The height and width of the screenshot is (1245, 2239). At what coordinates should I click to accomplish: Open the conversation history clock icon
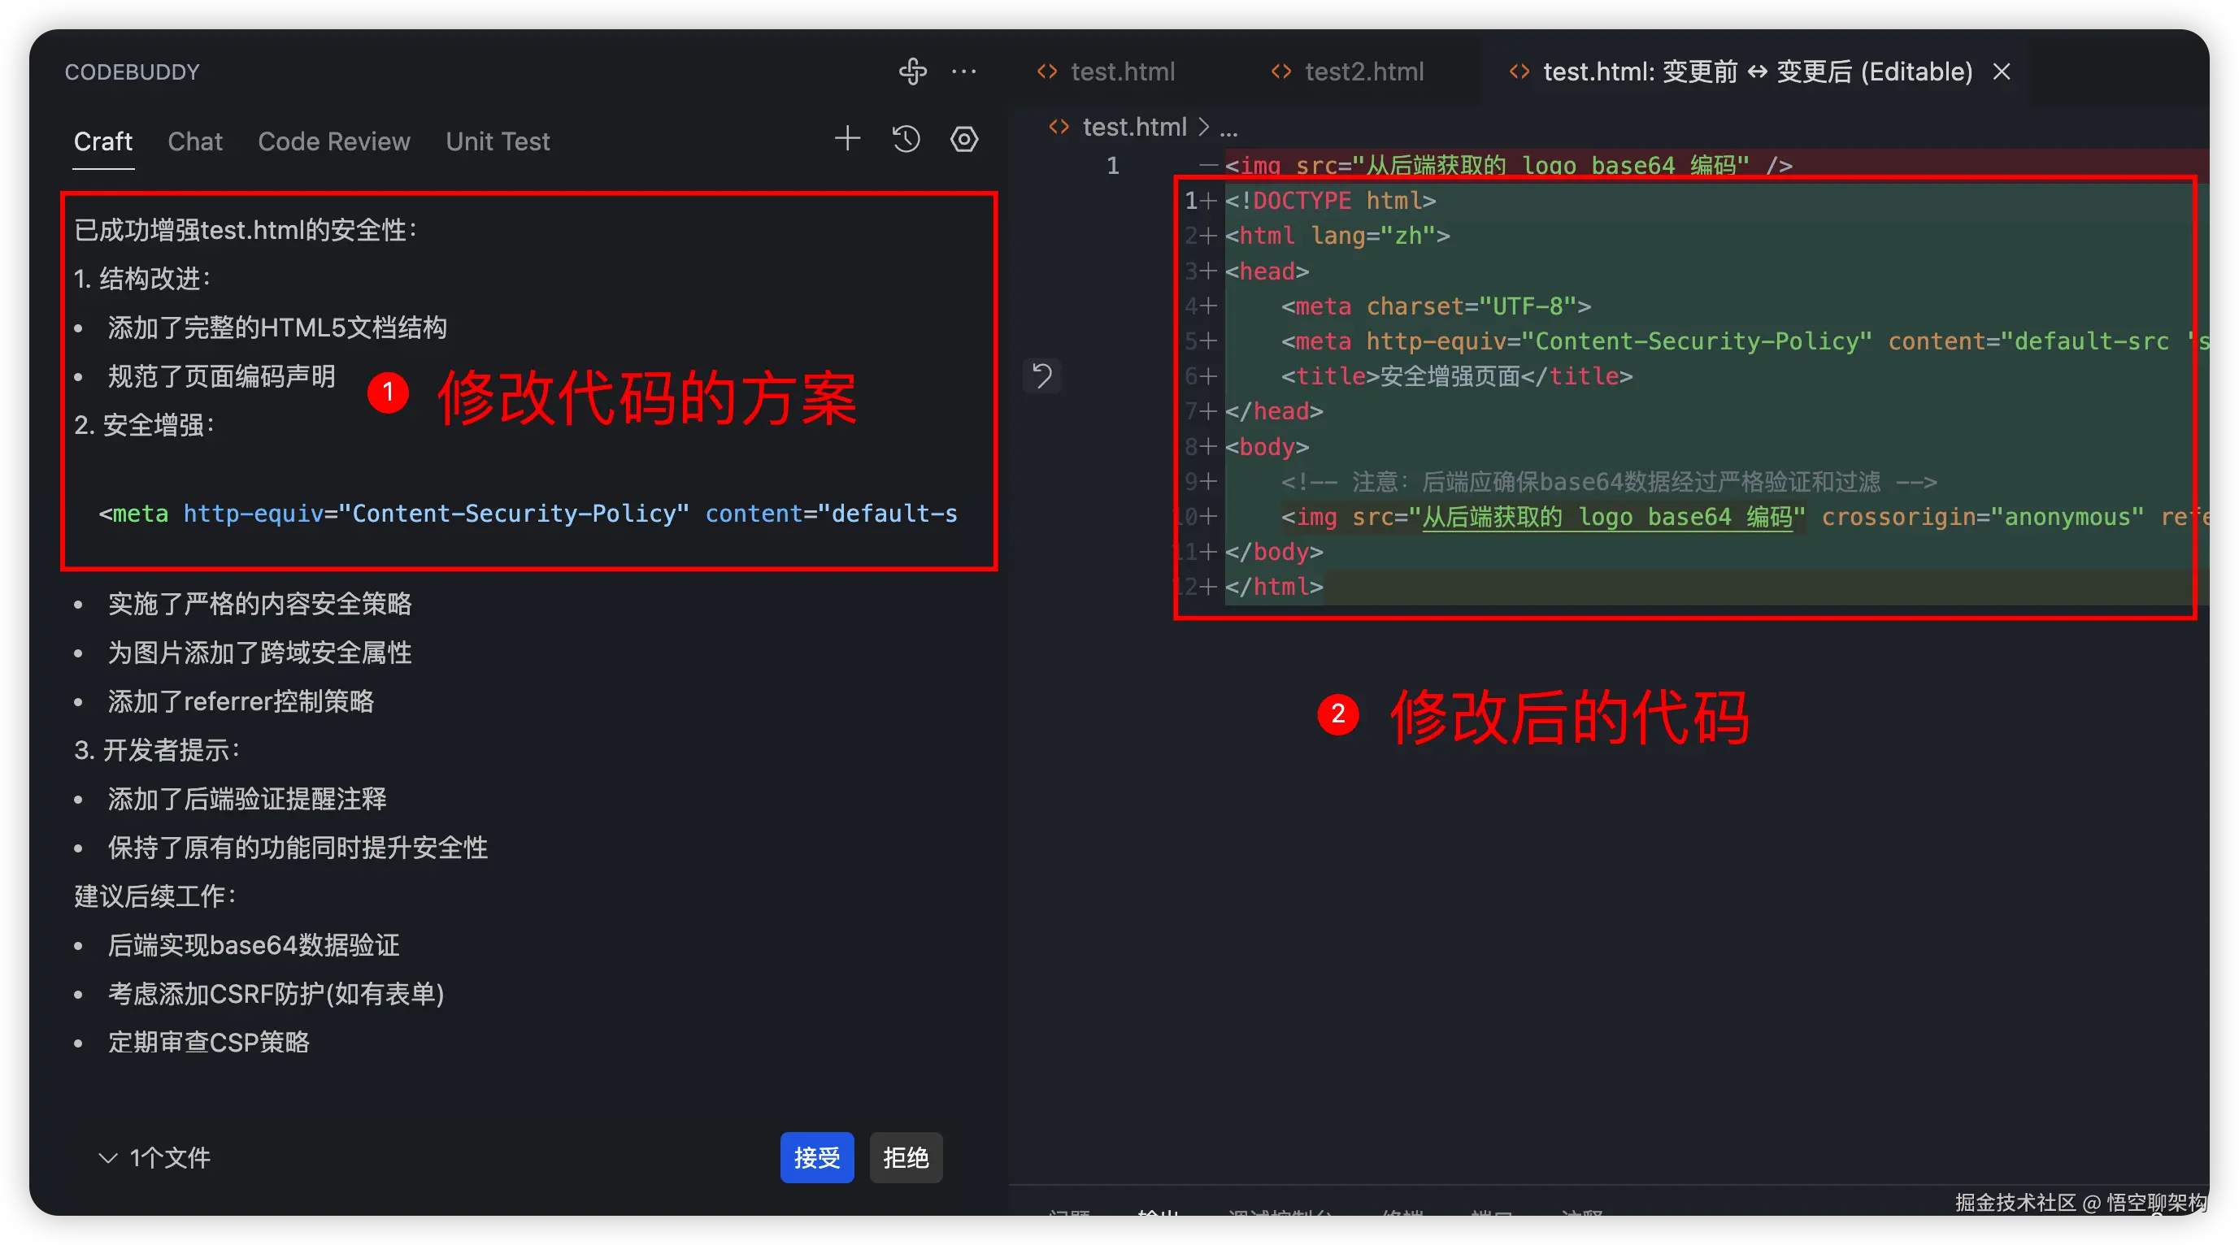pyautogui.click(x=906, y=139)
